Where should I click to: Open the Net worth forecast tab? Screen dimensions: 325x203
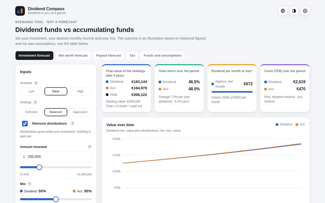[x=73, y=56]
